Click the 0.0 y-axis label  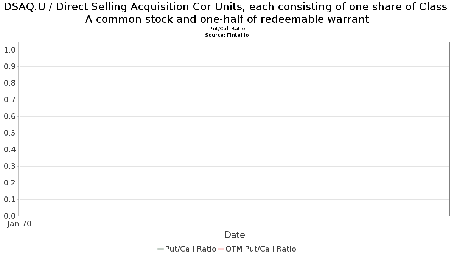tap(9, 216)
